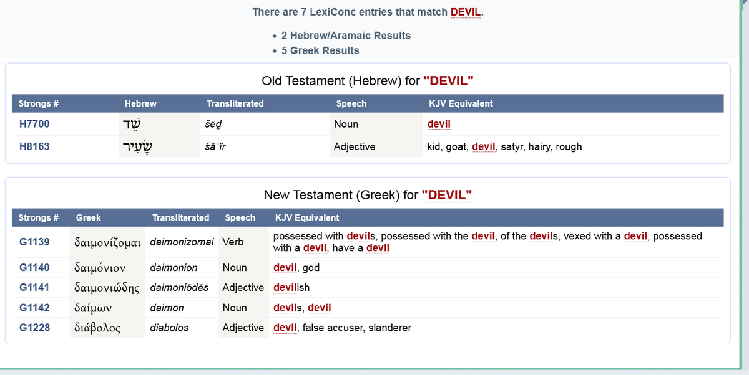Open Strongs entry G1140
Viewport: 749px width, 375px height.
tap(34, 267)
